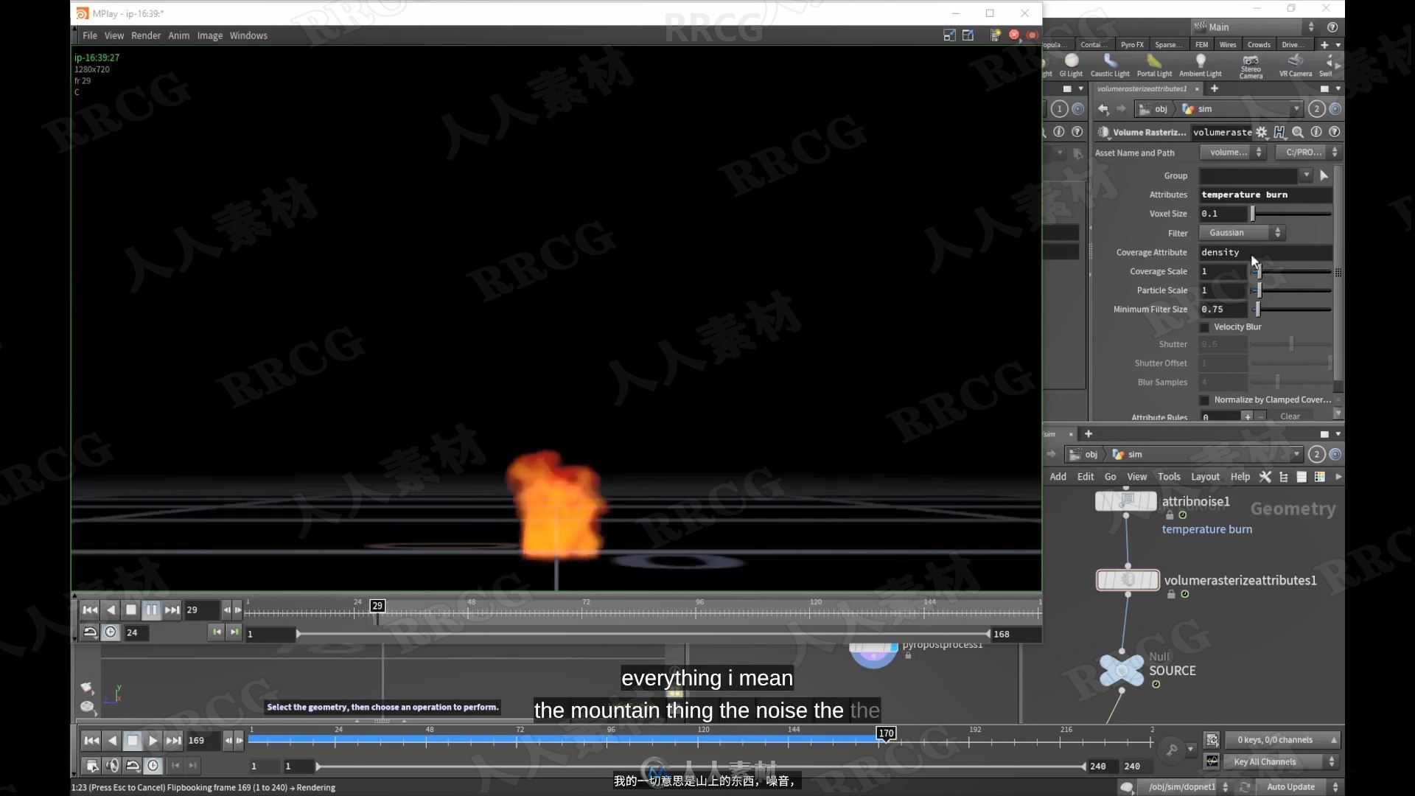
Task: Open the MPlay Anim menu
Action: point(178,35)
